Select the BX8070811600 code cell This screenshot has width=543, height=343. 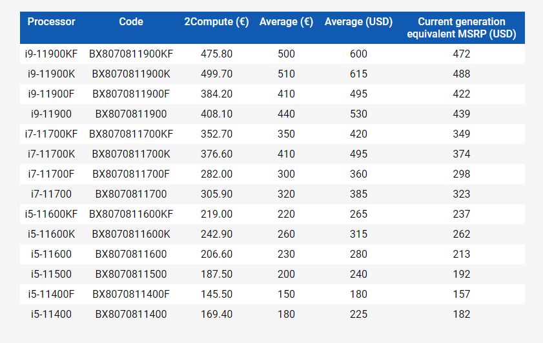tap(131, 255)
